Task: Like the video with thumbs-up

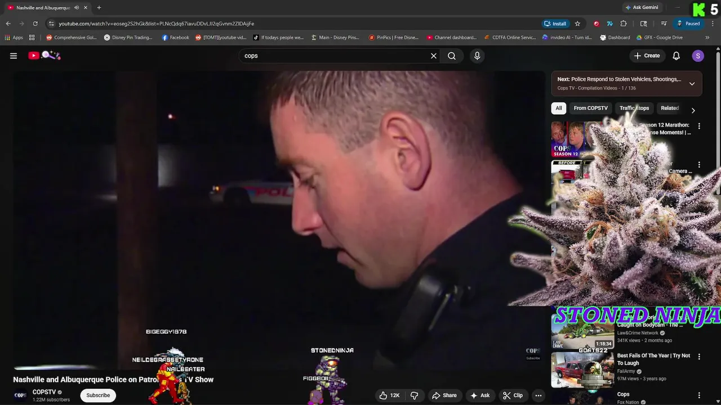Action: [390, 395]
